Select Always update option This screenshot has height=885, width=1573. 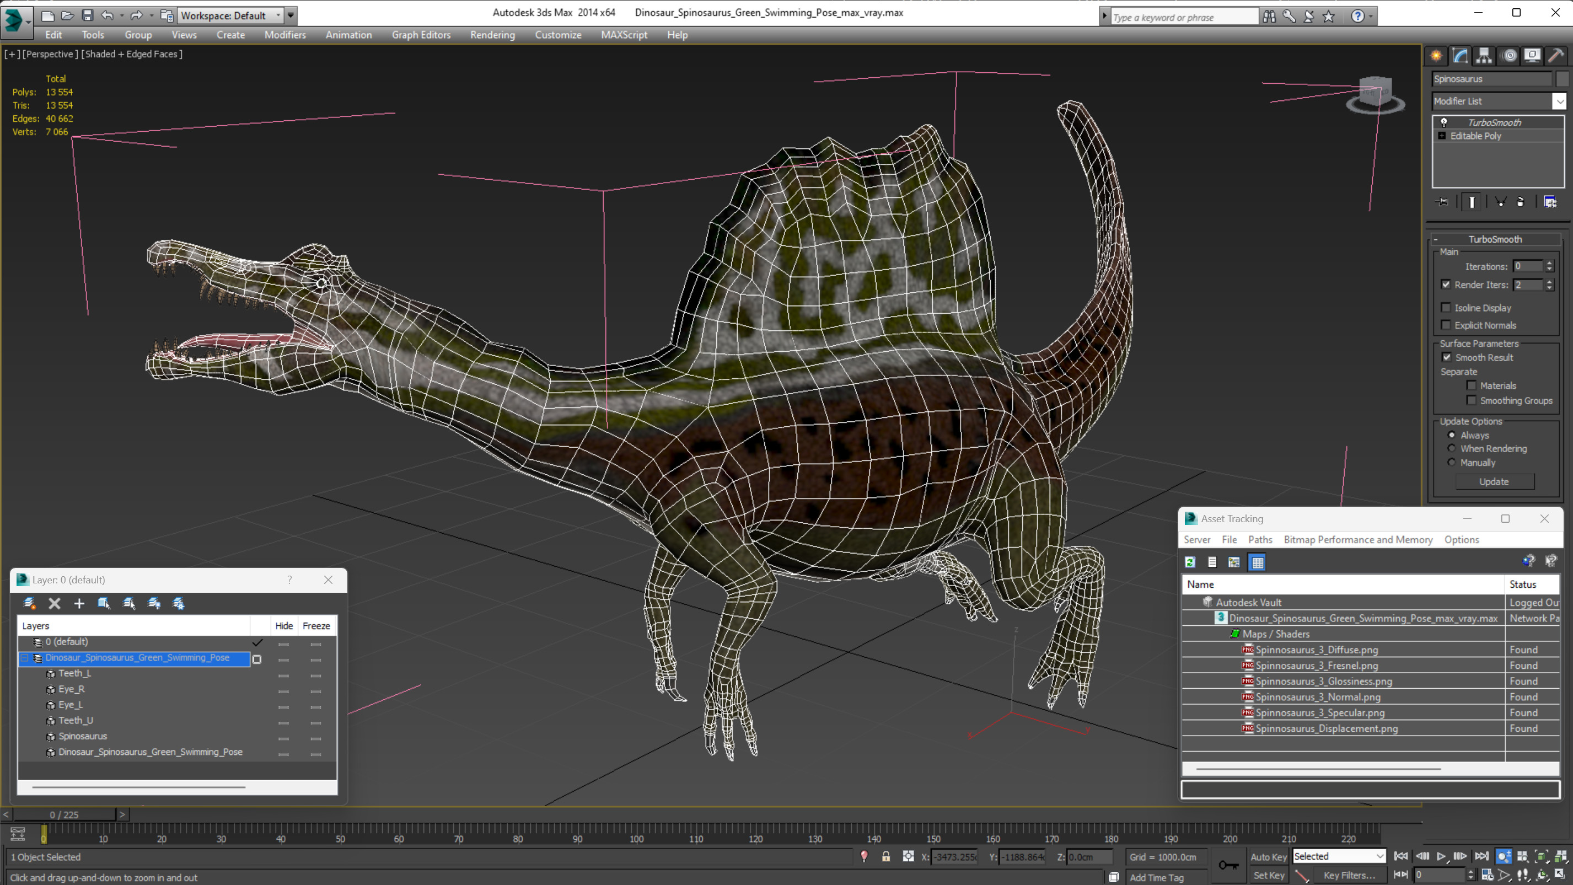point(1452,435)
